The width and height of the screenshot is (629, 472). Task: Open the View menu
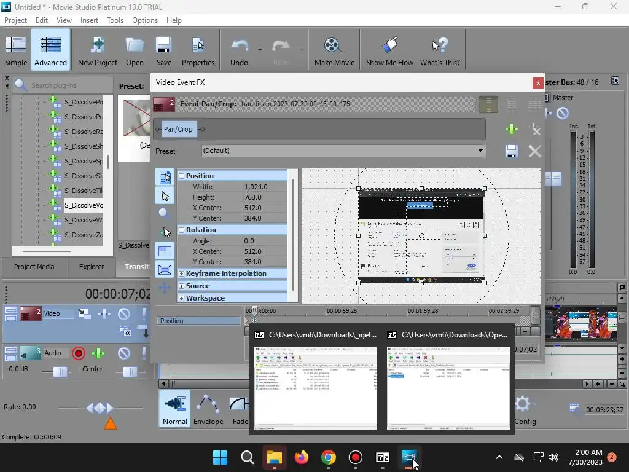64,20
